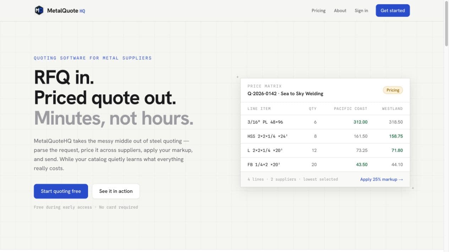This screenshot has height=252, width=449.
Task: Click quantity 12 in the L row
Action: click(x=314, y=150)
